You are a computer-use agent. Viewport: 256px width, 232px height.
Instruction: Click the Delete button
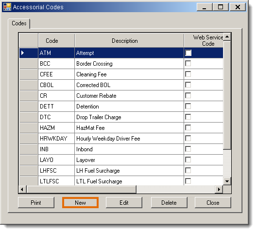(169, 202)
